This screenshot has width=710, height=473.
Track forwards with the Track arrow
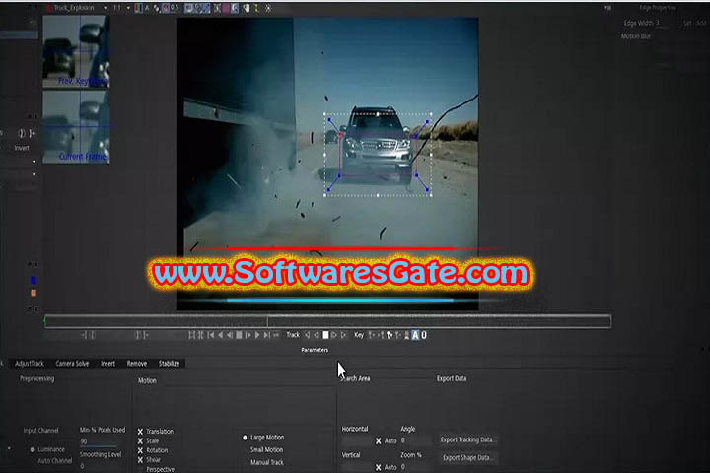click(343, 335)
